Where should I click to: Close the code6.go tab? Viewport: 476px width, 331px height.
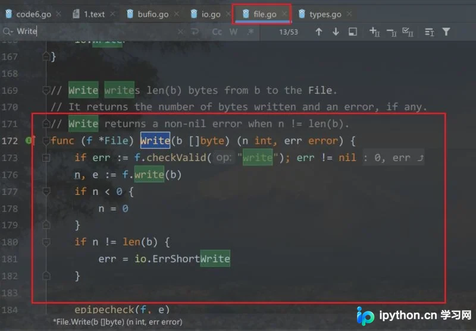[x=58, y=14]
